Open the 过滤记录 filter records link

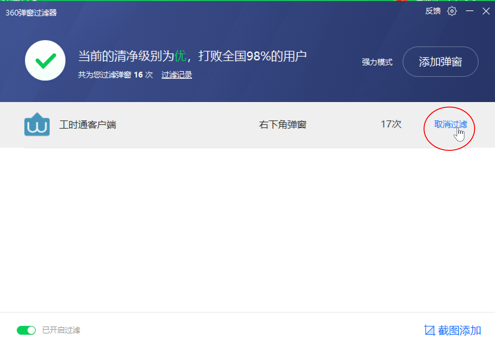tap(177, 75)
